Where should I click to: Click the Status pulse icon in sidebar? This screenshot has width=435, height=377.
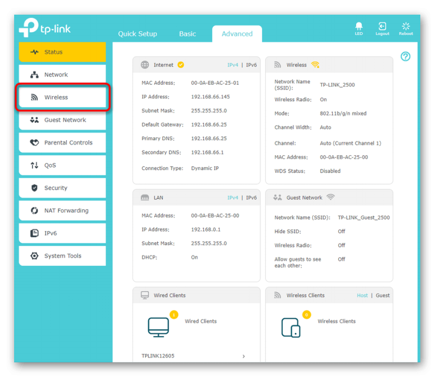[34, 52]
